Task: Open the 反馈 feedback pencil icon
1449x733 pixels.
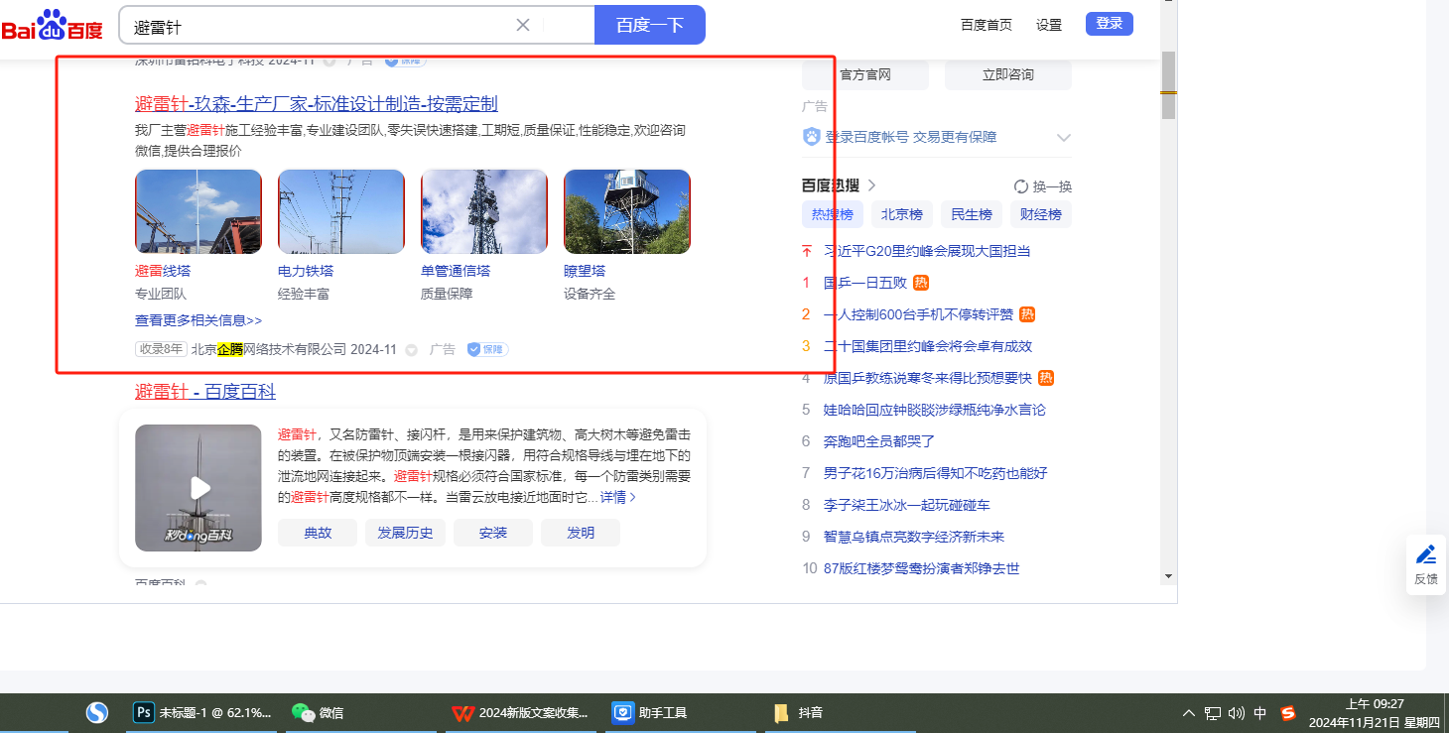Action: pyautogui.click(x=1426, y=554)
